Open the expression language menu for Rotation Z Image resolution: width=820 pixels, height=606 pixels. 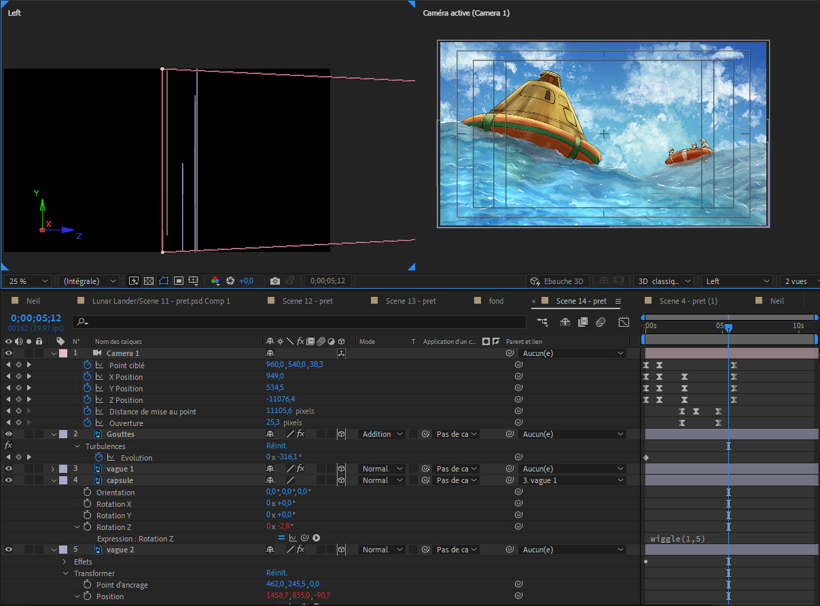click(316, 538)
